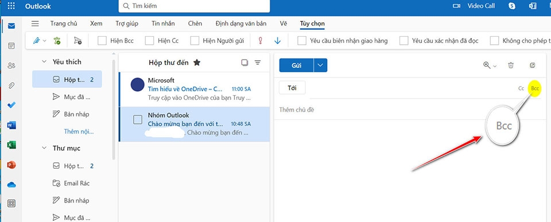Image resolution: width=551 pixels, height=222 pixels.
Task: Enable Yêu cầu xác nhận đã đọc
Action: click(403, 41)
